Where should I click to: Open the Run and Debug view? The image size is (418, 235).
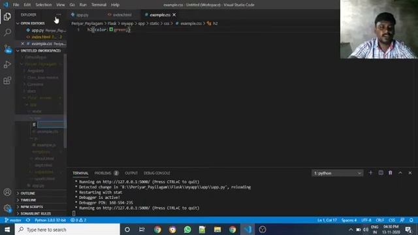pos(7,65)
